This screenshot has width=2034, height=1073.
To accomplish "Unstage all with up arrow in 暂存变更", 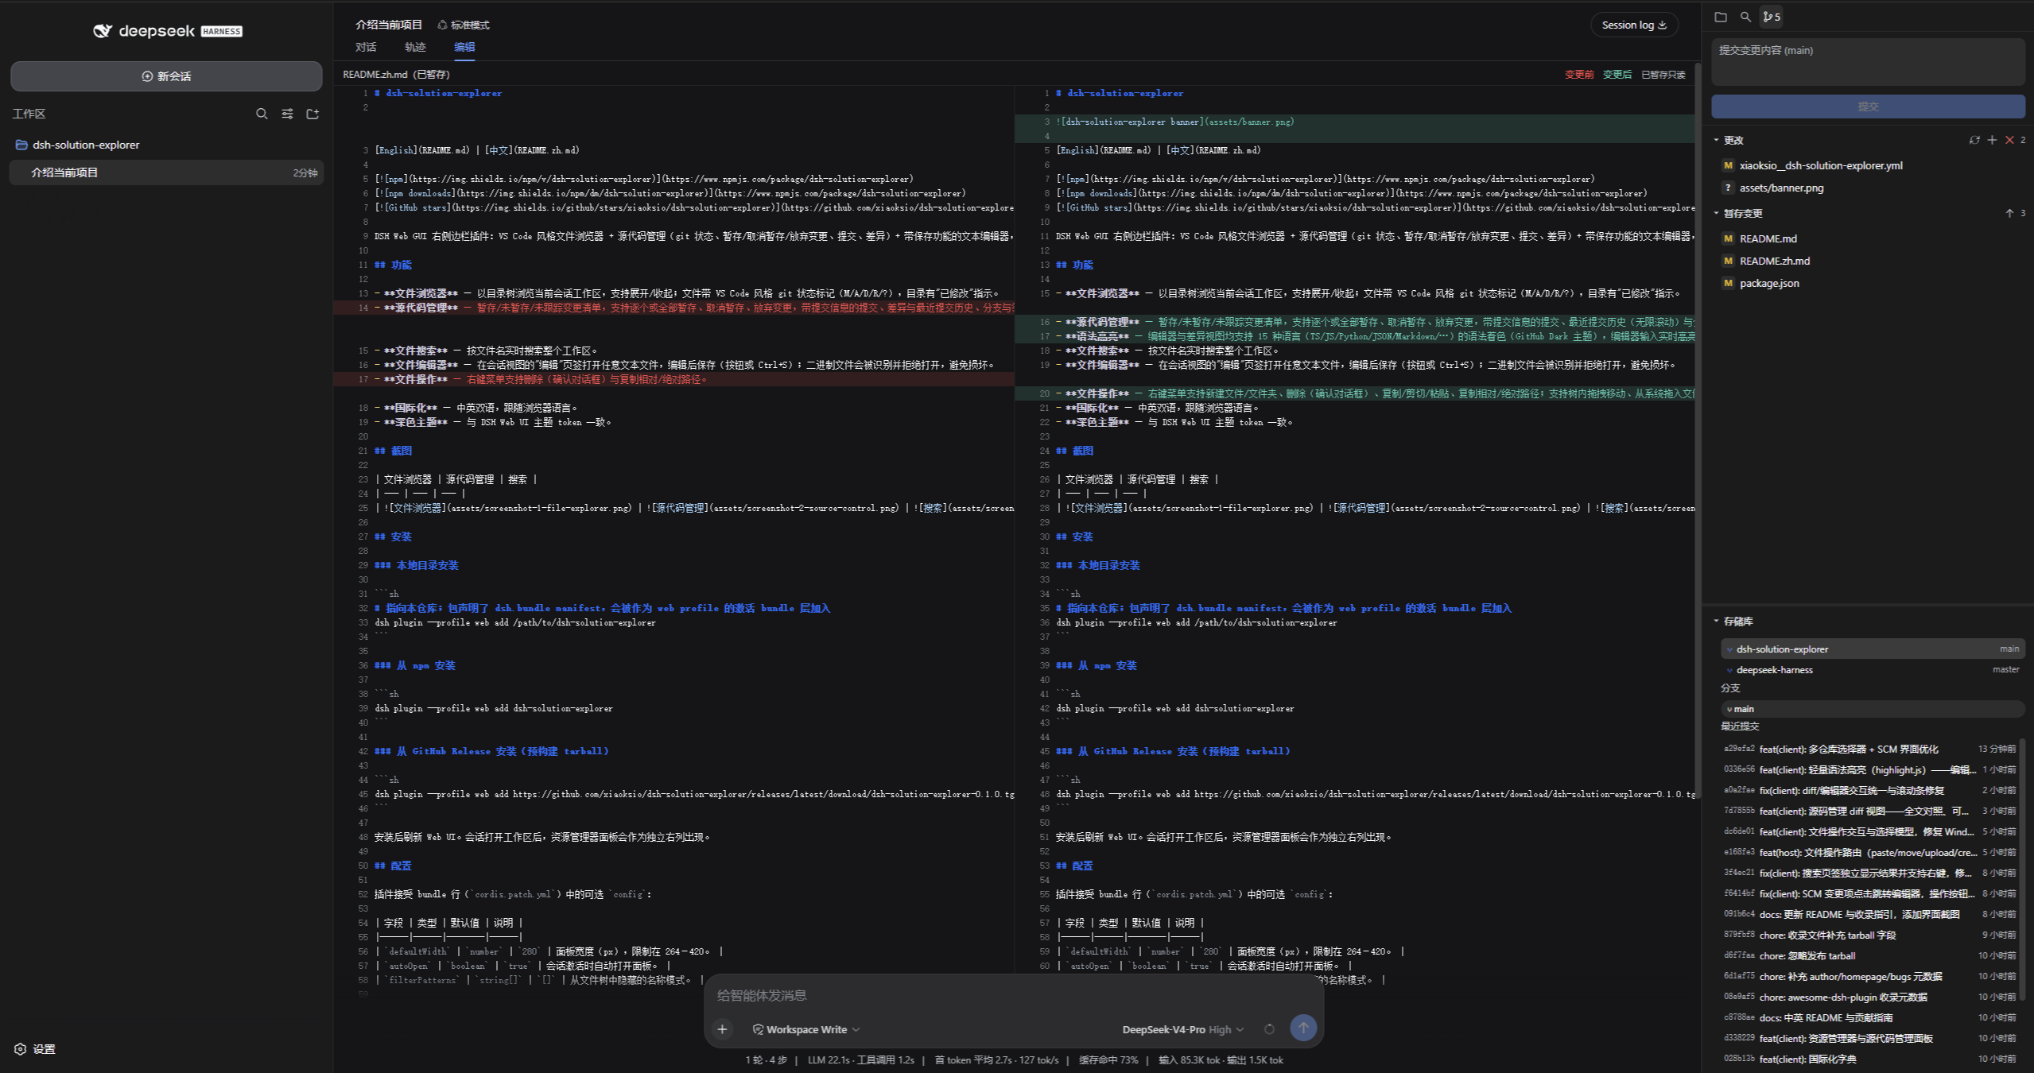I will tap(2009, 213).
